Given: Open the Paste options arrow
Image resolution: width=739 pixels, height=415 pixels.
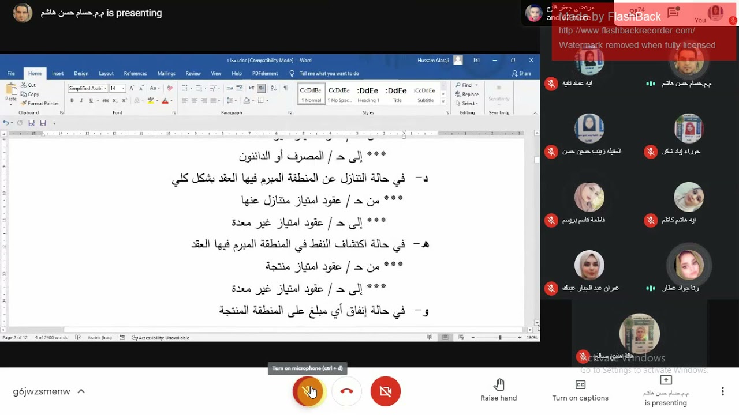Looking at the screenshot, I should (x=11, y=104).
